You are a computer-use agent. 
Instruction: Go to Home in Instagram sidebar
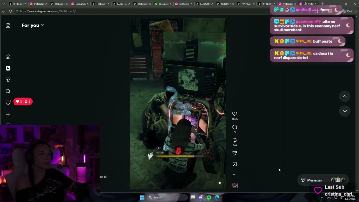[8, 57]
